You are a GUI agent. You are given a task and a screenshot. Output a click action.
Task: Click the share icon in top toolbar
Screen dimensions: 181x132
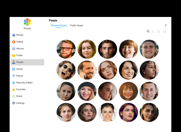tap(165, 31)
